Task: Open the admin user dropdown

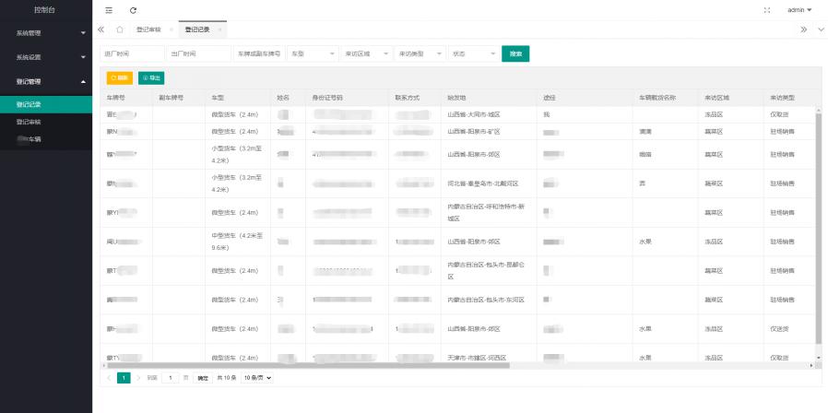Action: click(799, 10)
